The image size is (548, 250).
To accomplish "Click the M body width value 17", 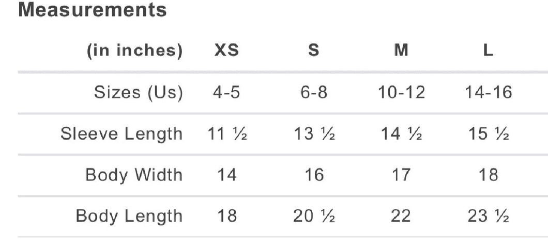I will (x=401, y=175).
